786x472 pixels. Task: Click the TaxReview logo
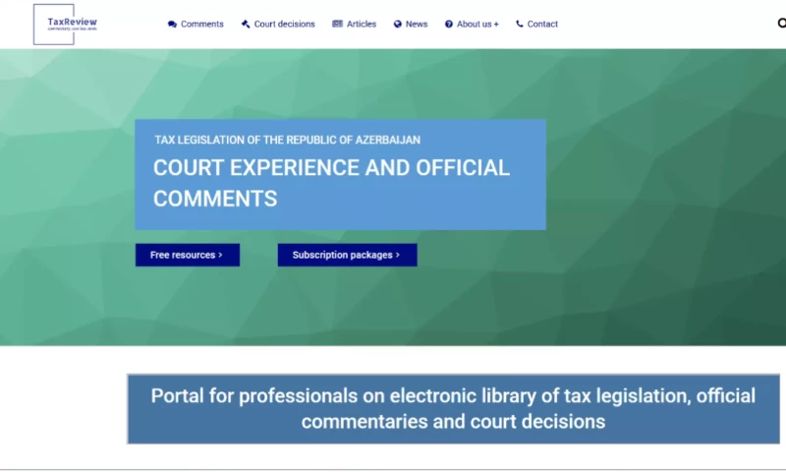pos(65,24)
